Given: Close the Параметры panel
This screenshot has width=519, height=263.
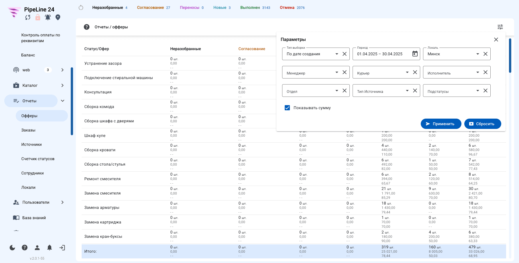Looking at the screenshot, I should 496,40.
